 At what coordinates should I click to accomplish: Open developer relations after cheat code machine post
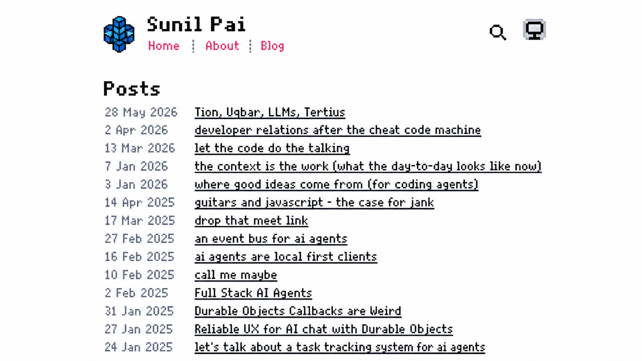[x=338, y=130]
